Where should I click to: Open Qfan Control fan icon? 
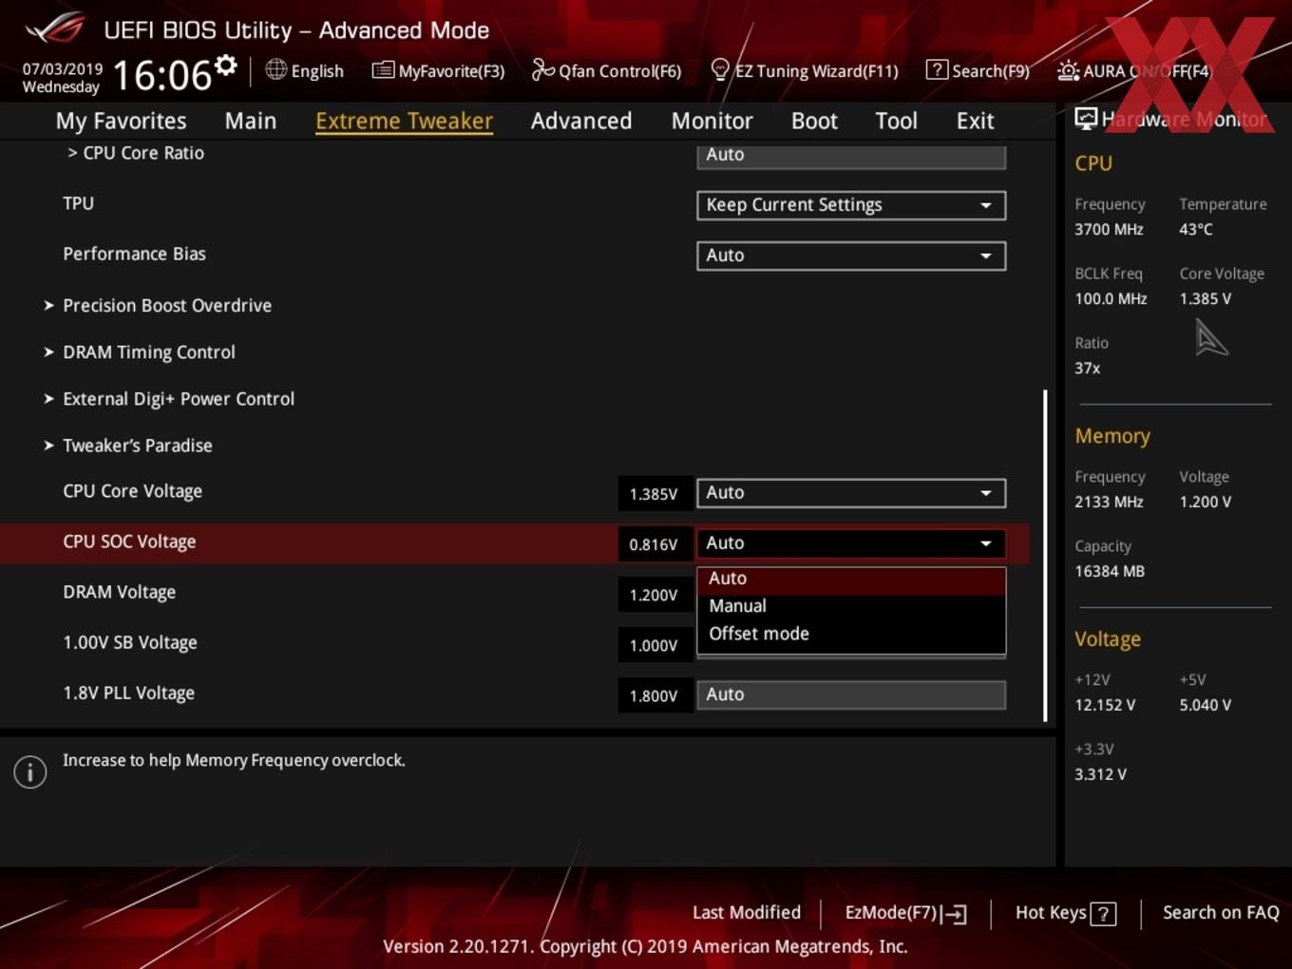pos(542,69)
